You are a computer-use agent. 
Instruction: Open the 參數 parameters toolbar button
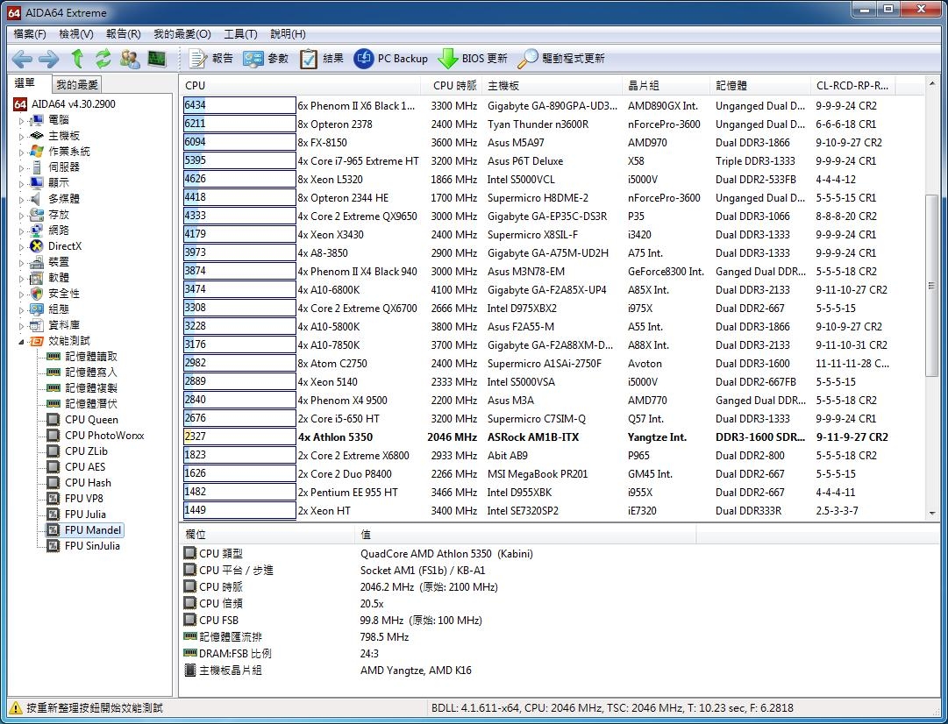(266, 59)
